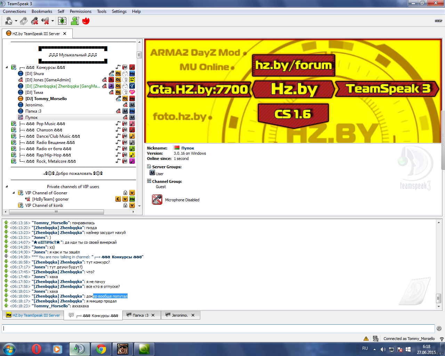Open the Permissions menu
This screenshot has height=356, width=445.
[81, 11]
